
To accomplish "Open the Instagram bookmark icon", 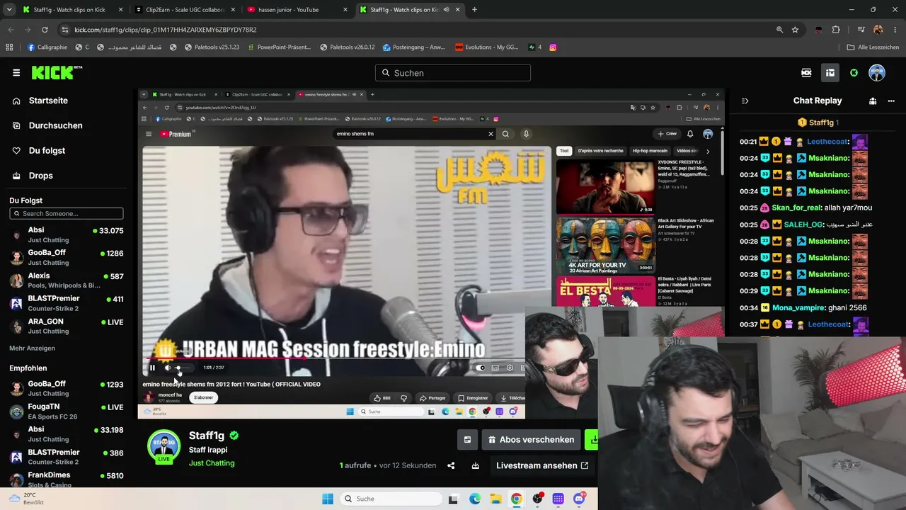I will click(x=553, y=47).
